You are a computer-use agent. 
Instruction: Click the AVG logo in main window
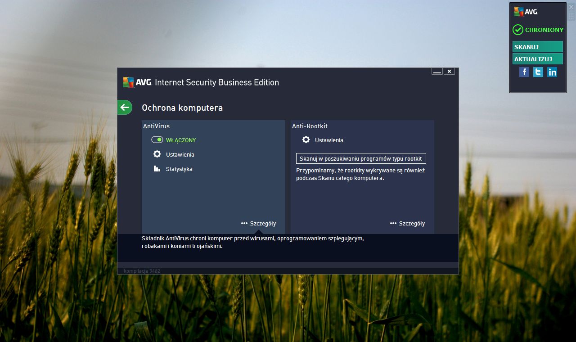click(137, 82)
